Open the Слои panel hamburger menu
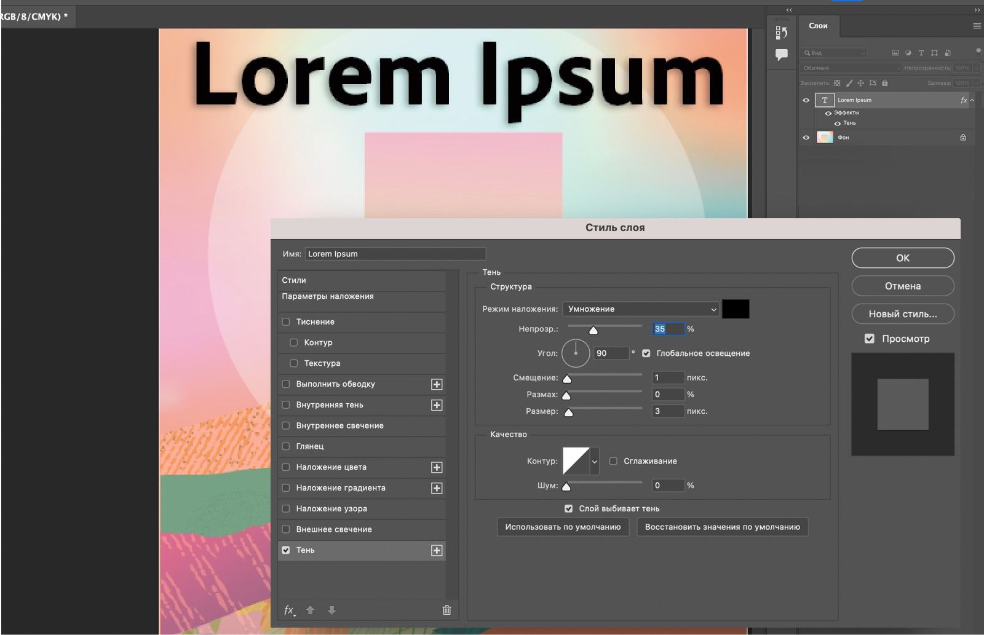 [x=977, y=26]
